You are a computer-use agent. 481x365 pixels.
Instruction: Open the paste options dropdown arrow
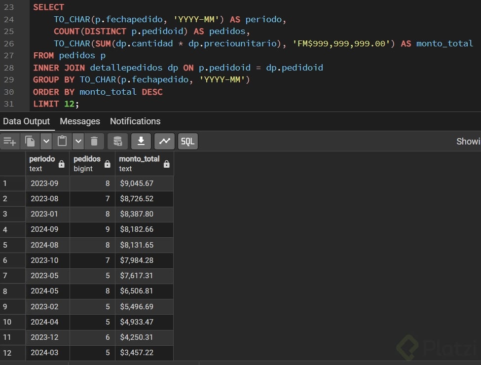tap(78, 141)
